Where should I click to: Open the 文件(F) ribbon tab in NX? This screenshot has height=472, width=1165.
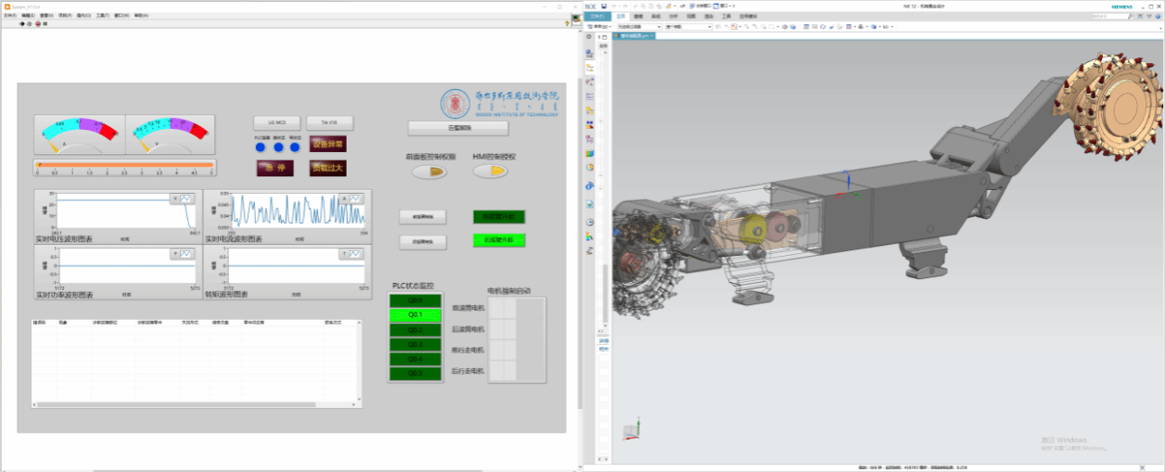[598, 17]
